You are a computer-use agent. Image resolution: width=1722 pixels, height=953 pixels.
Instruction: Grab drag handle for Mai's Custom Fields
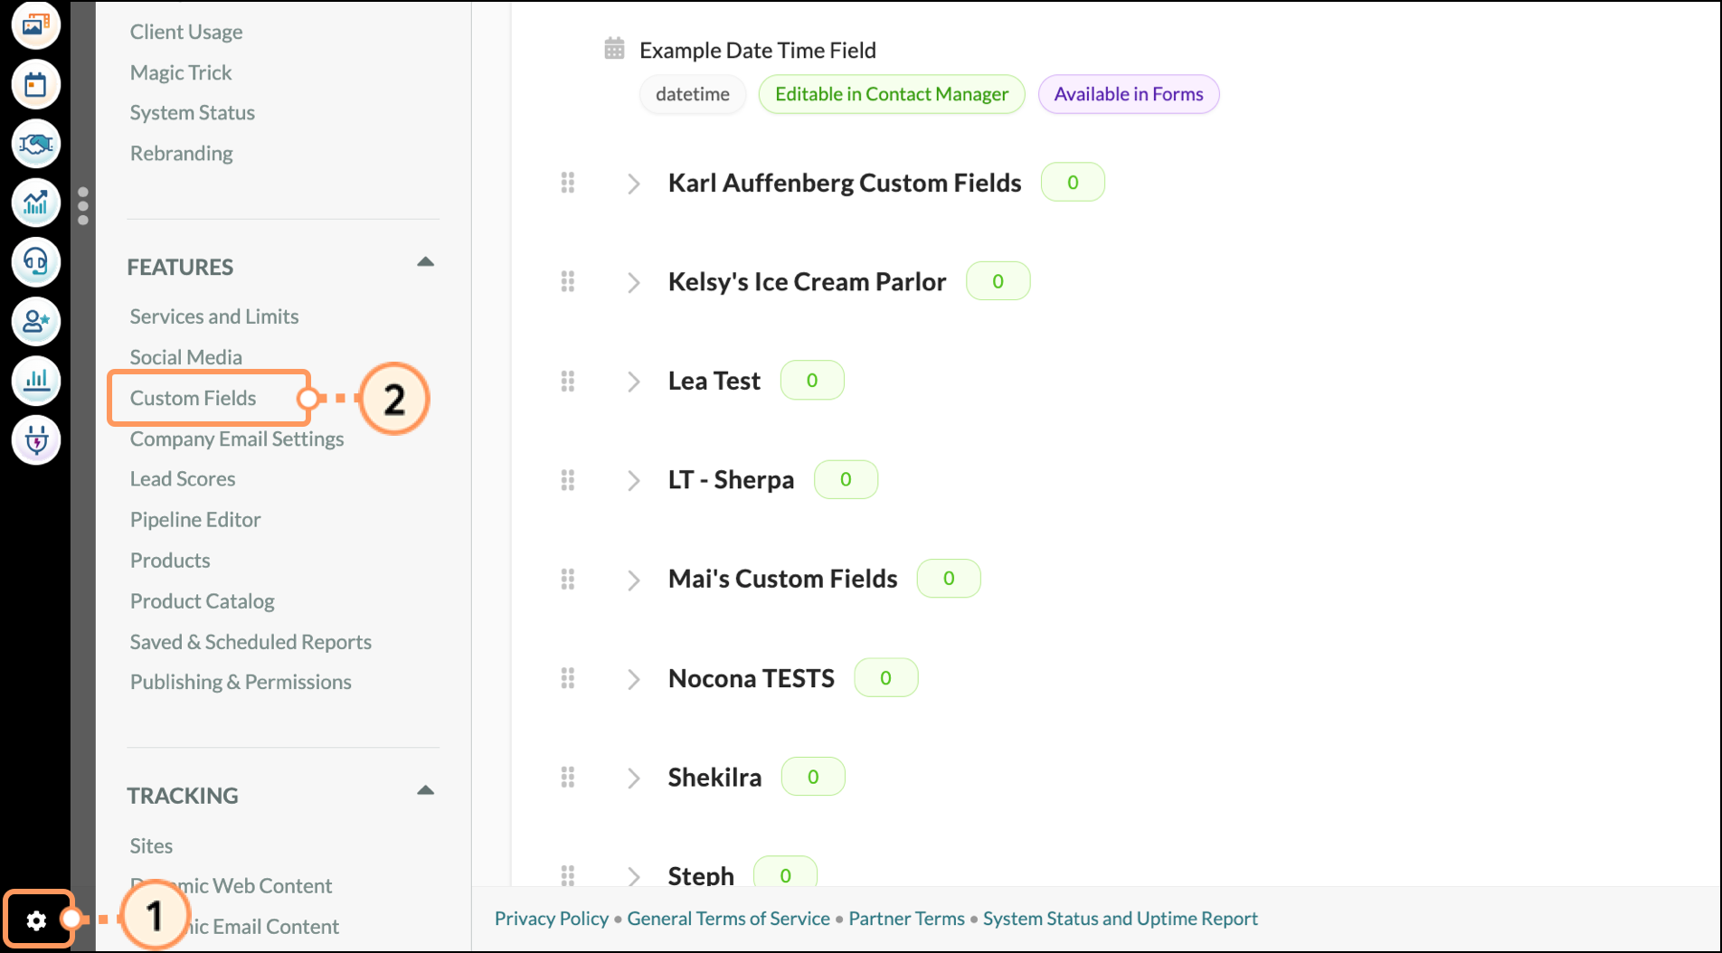[568, 579]
